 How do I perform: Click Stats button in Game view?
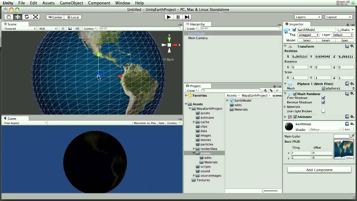click(x=161, y=123)
